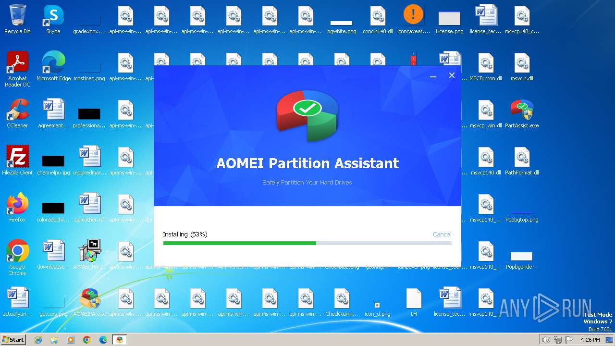Screen dimensions: 615x346
Task: Select the requiredmar Word document icon
Action: (89, 161)
